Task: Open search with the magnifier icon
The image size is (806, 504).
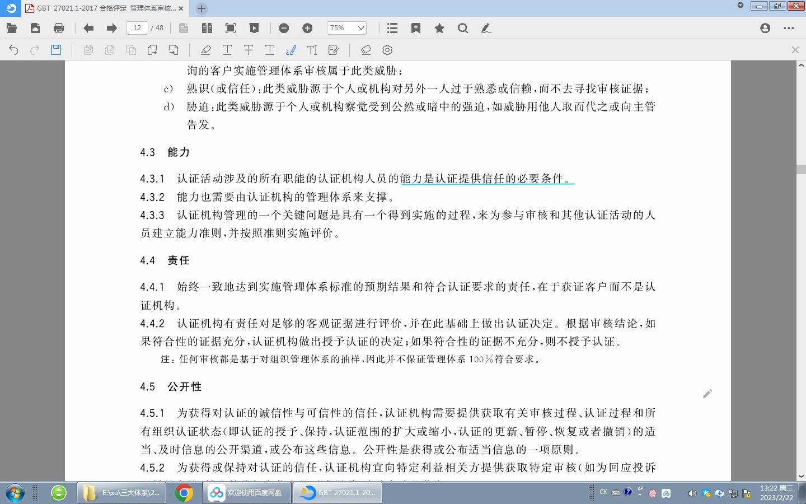Action: point(463,28)
